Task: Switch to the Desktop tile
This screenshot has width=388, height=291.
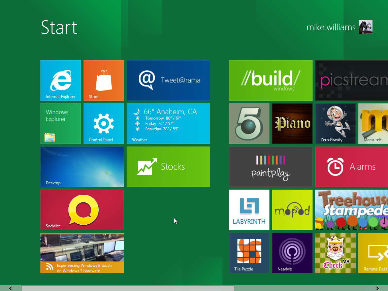Action: pyautogui.click(x=82, y=167)
